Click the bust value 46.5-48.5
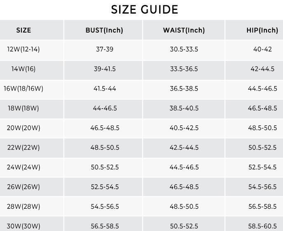 pos(105,128)
